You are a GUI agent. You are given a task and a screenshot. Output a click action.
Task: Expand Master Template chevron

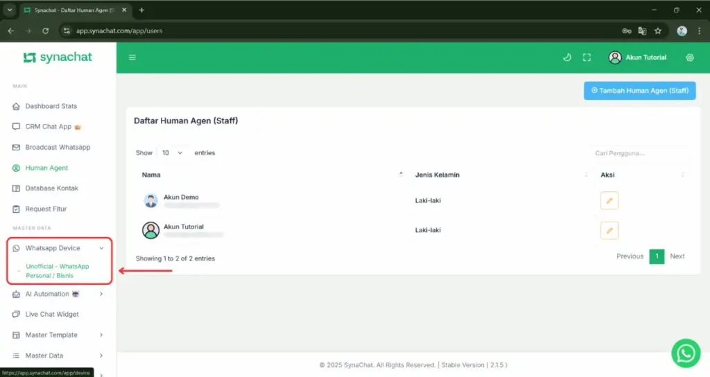pyautogui.click(x=101, y=335)
